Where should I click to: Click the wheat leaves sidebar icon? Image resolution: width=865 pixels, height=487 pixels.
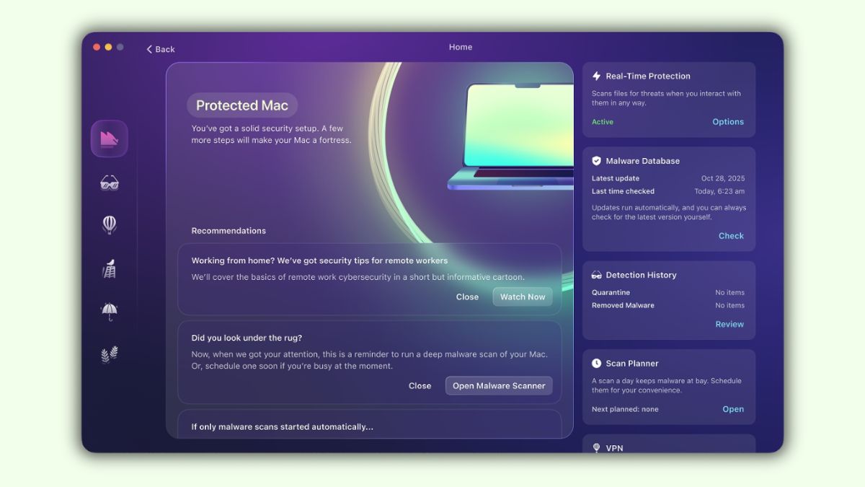pyautogui.click(x=110, y=354)
